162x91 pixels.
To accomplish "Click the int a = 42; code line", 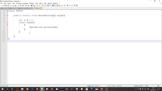I will tap(26, 20).
